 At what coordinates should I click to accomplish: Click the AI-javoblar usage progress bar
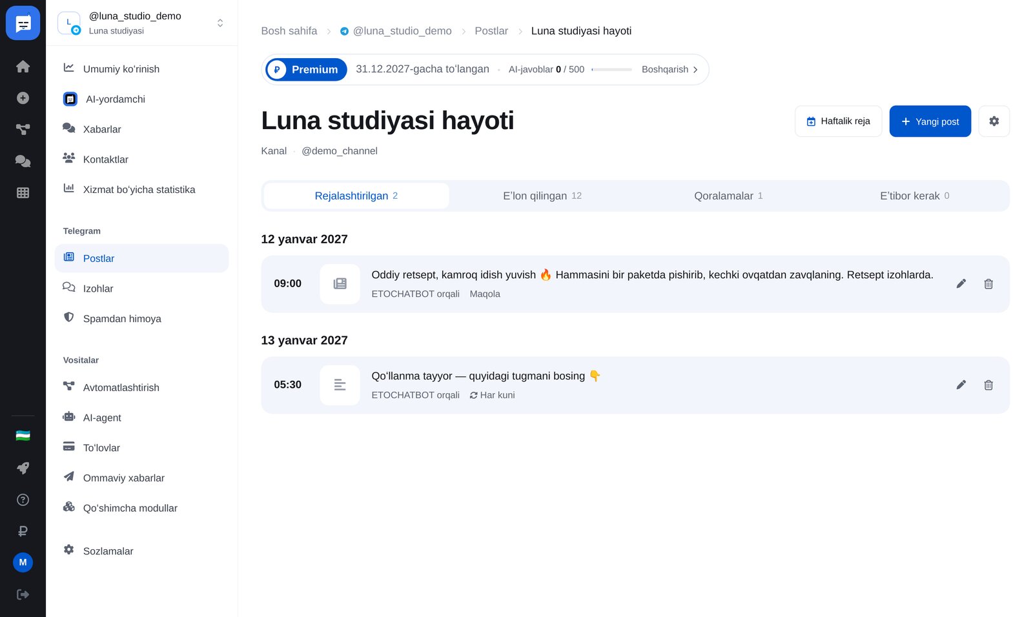point(611,70)
